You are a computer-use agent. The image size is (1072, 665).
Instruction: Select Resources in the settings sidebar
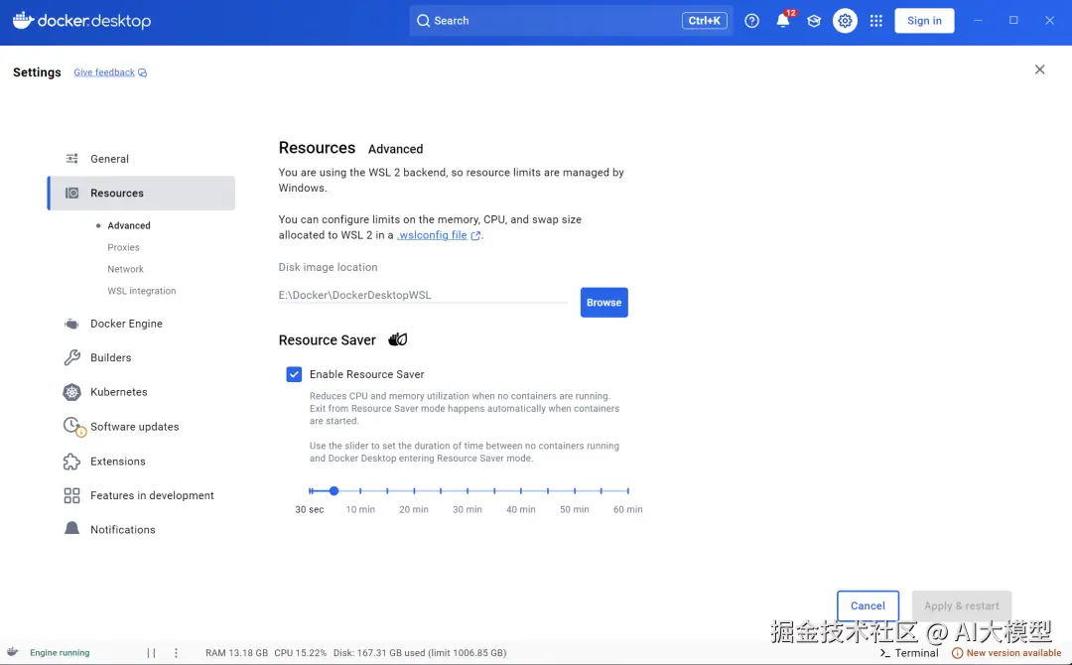tap(142, 193)
